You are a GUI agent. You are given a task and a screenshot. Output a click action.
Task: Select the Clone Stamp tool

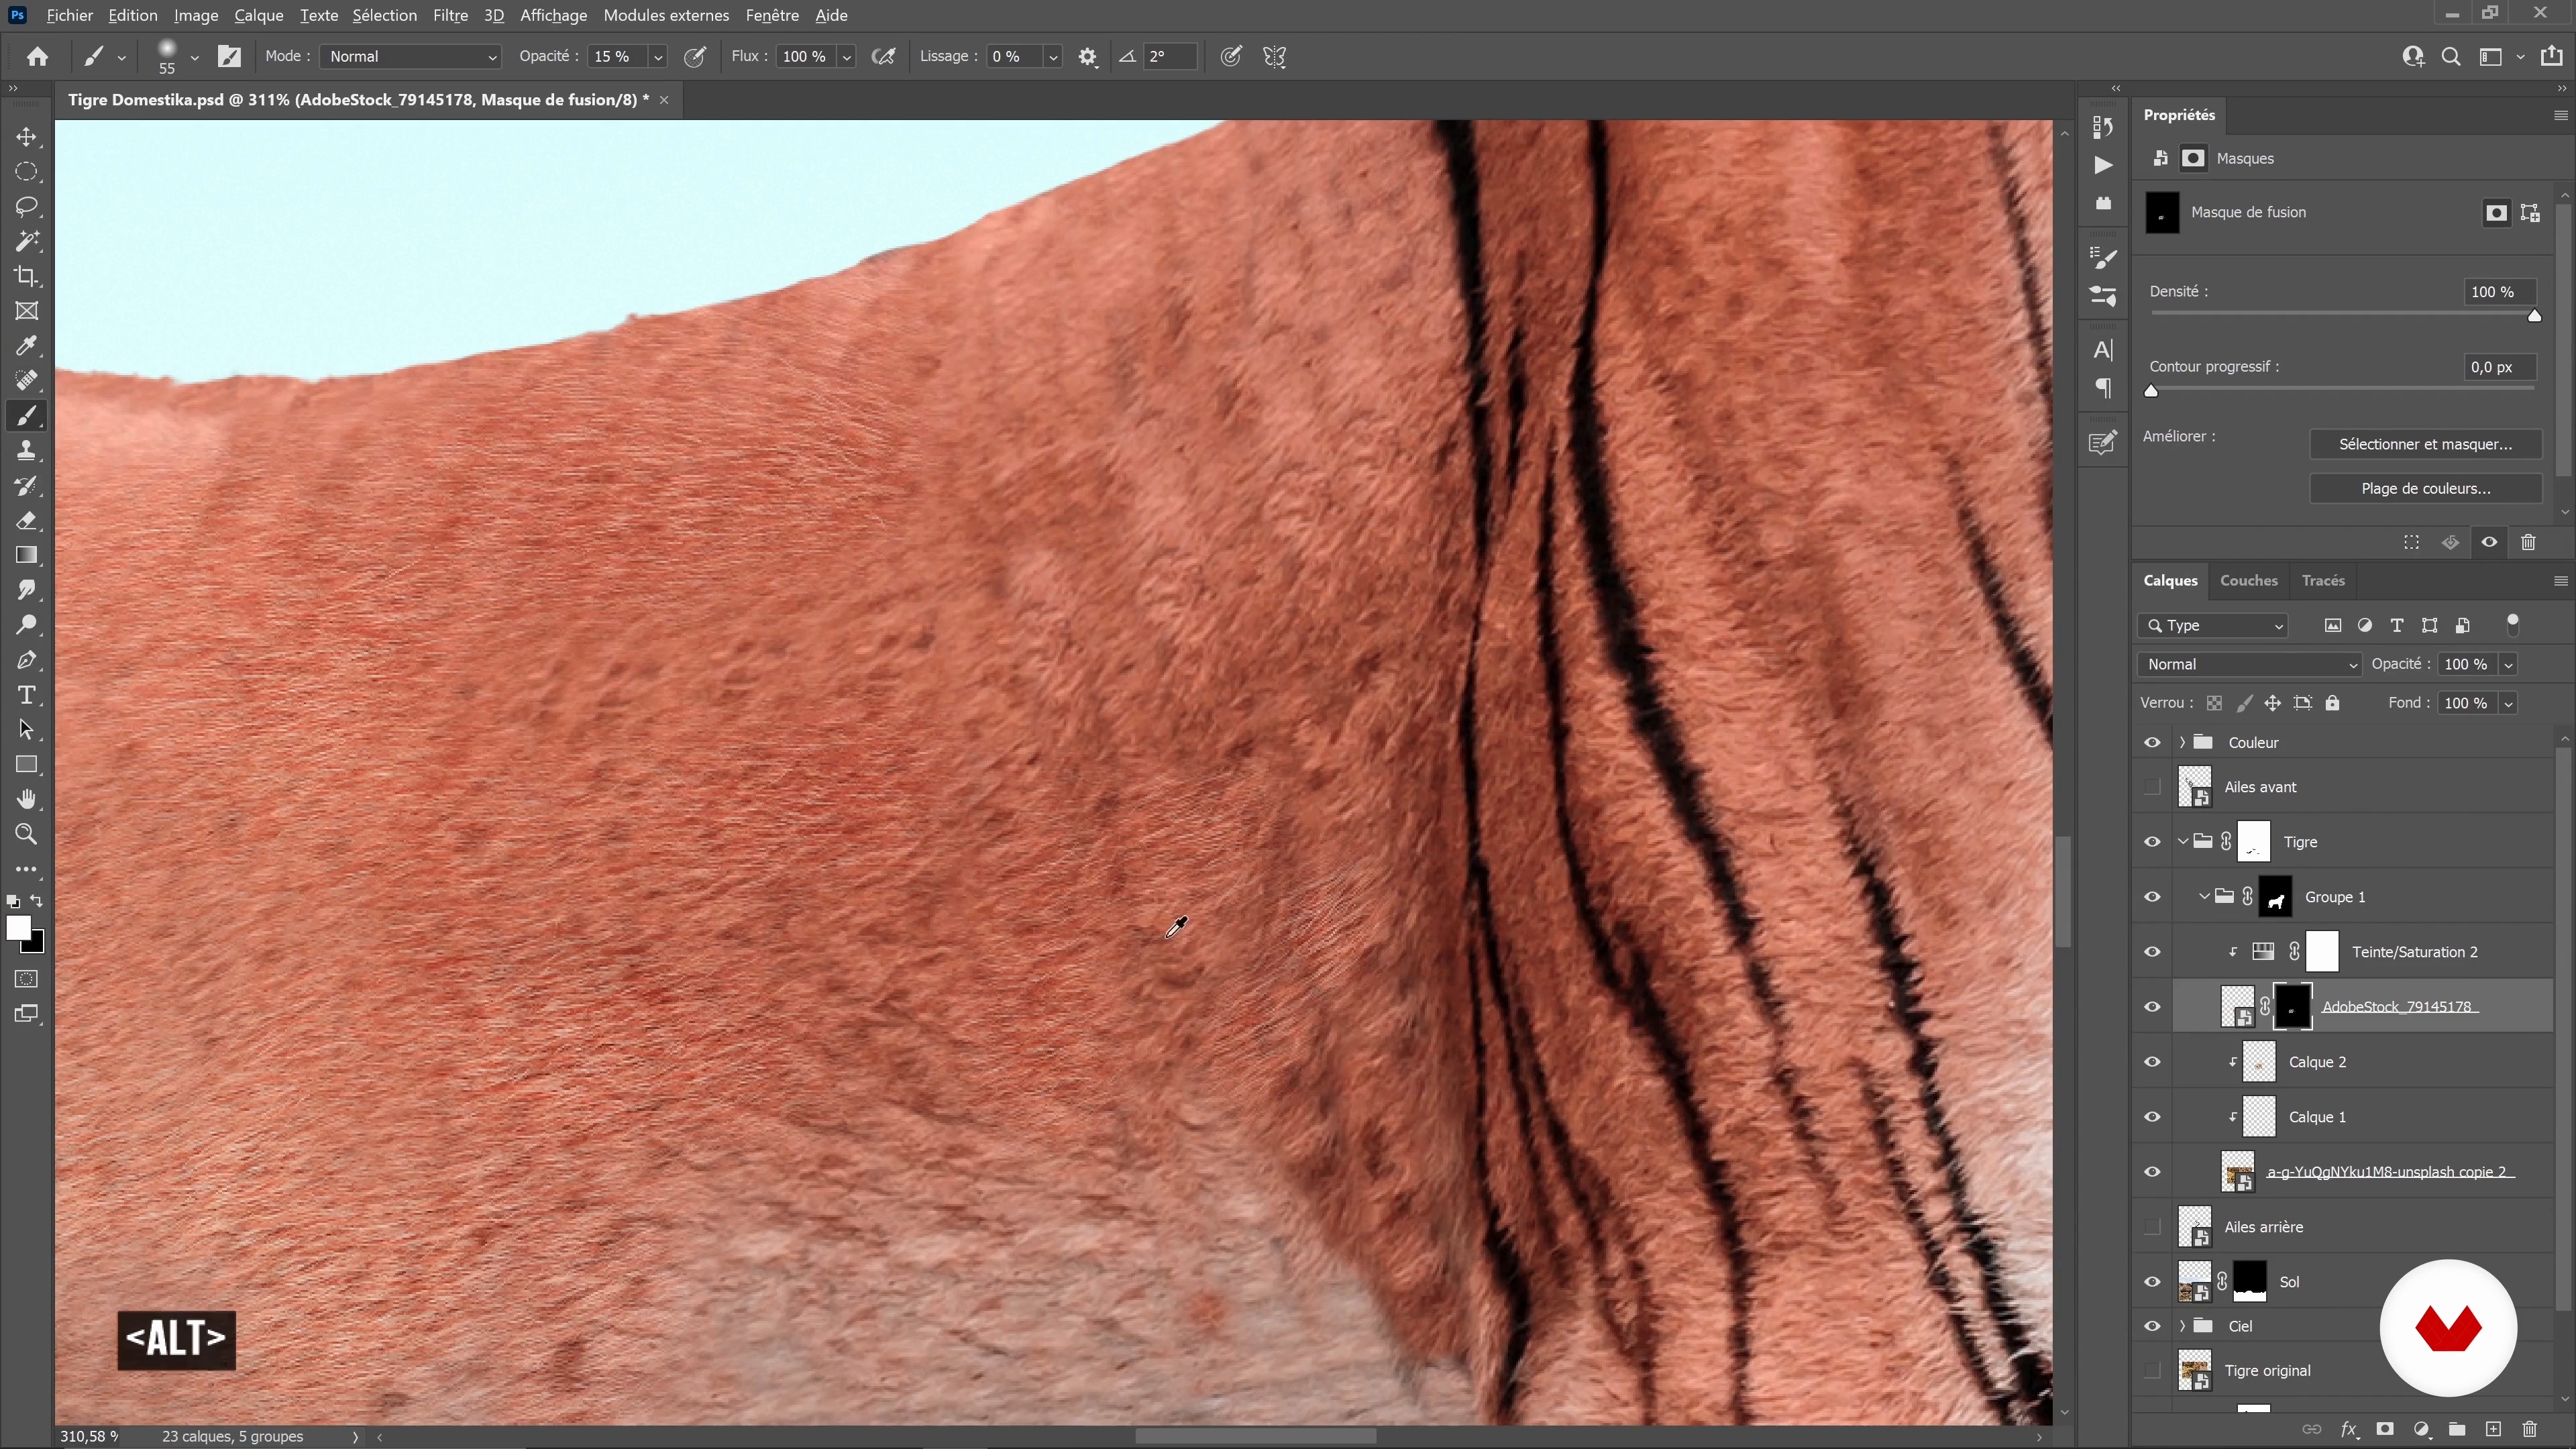[x=27, y=451]
